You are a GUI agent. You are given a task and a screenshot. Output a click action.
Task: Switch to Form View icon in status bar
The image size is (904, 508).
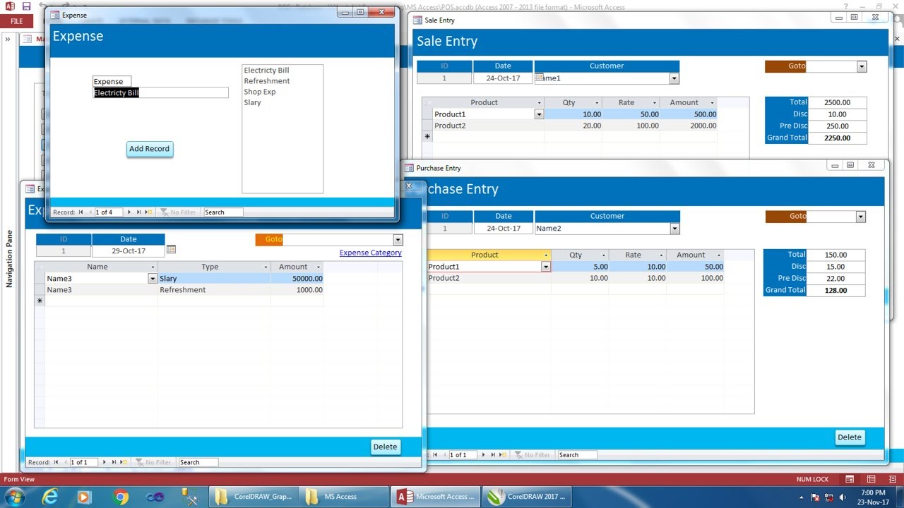[x=850, y=479]
